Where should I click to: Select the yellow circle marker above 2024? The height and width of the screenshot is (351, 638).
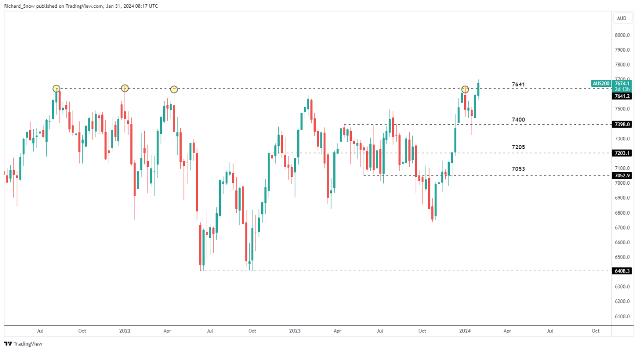click(465, 89)
